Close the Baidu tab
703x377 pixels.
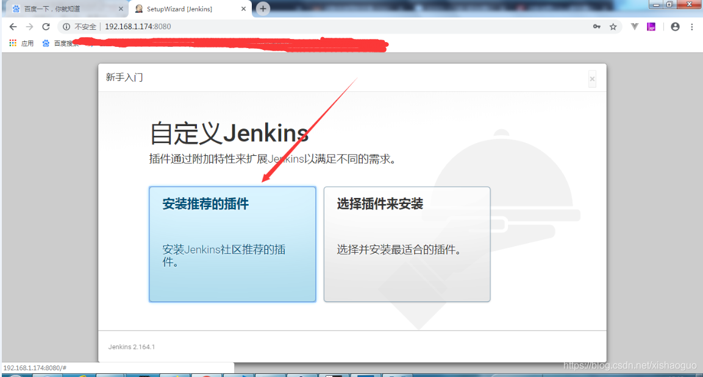pyautogui.click(x=121, y=9)
